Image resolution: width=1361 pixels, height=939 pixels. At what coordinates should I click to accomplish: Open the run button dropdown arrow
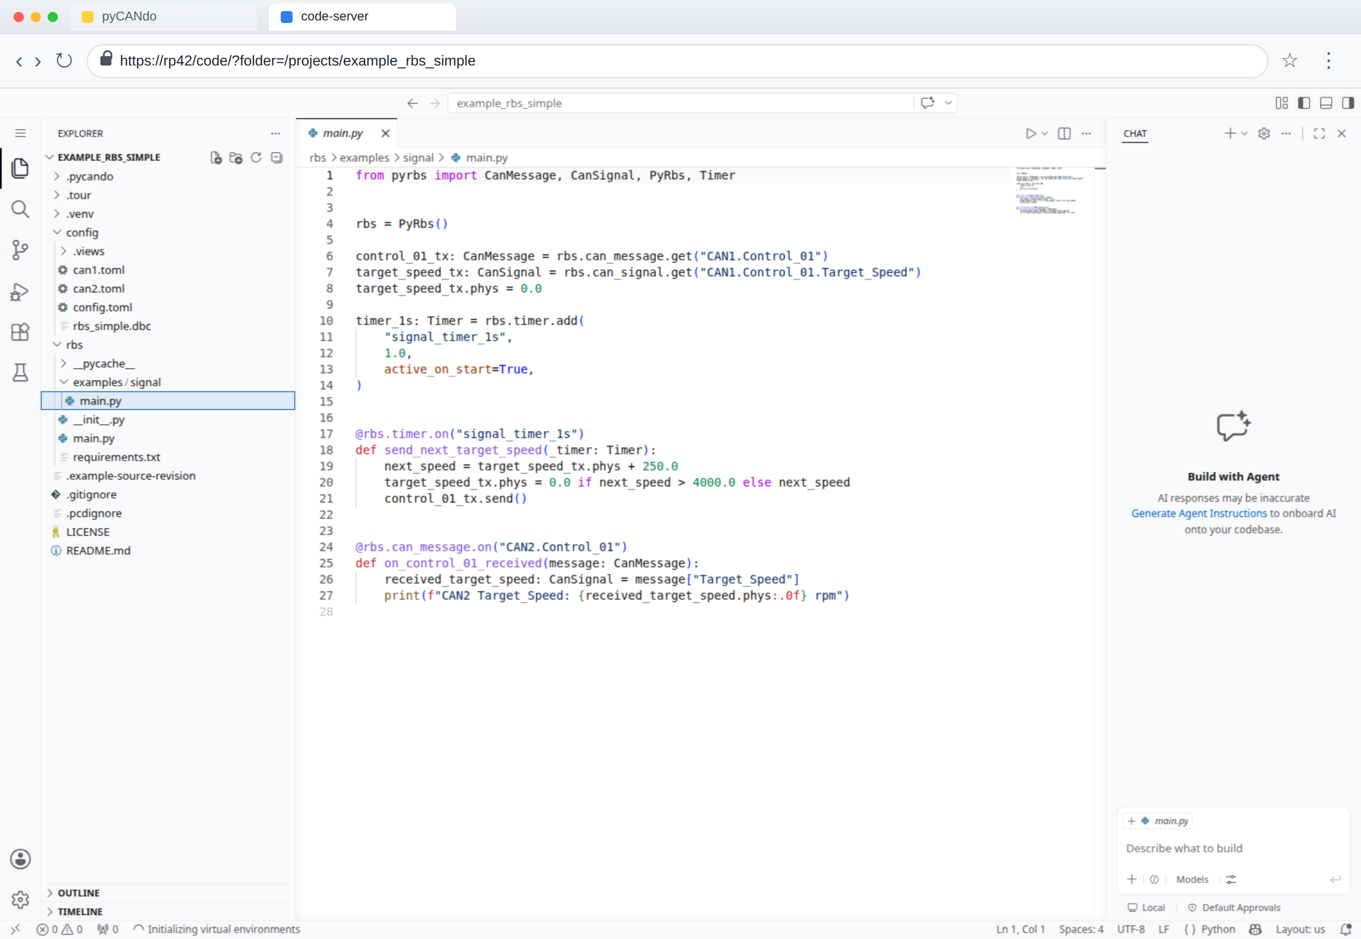point(1045,134)
